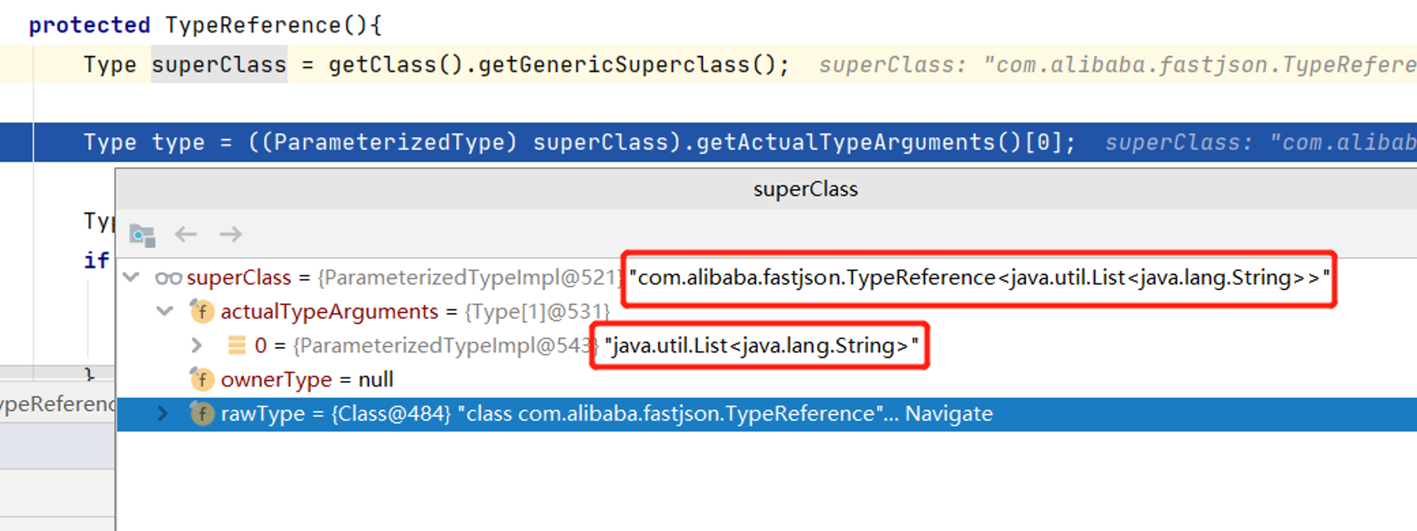1417x531 pixels.
Task: Click the Navigate link in rawType row
Action: (x=949, y=413)
